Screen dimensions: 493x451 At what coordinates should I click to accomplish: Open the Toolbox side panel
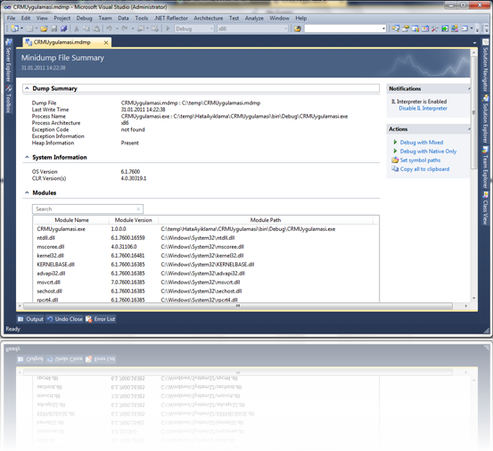[x=9, y=99]
